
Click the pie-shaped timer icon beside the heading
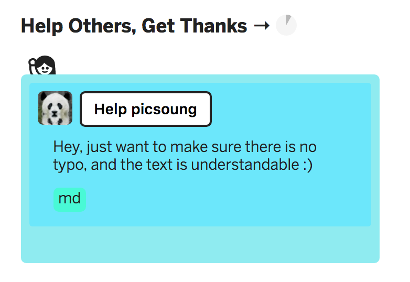point(286,25)
